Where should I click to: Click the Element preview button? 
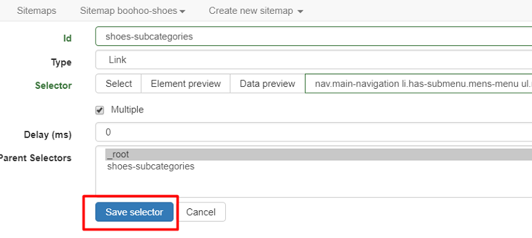[x=186, y=83]
